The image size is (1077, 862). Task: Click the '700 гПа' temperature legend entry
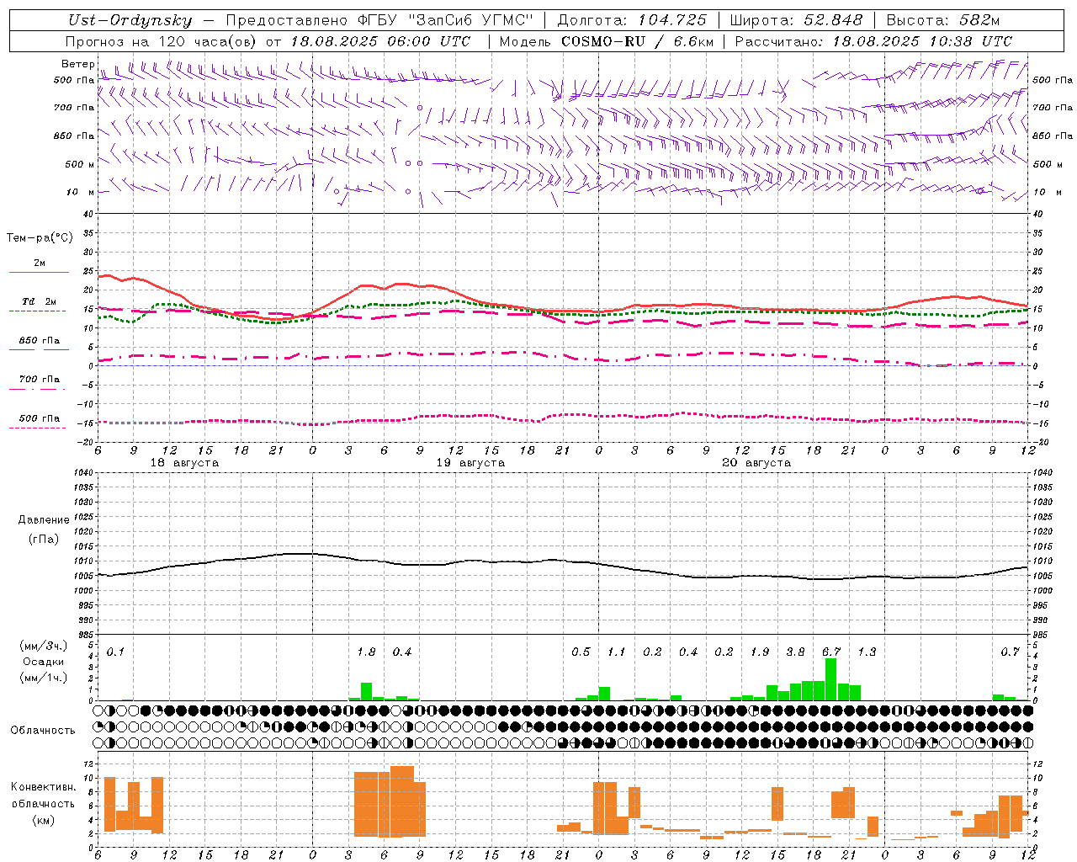pyautogui.click(x=39, y=380)
